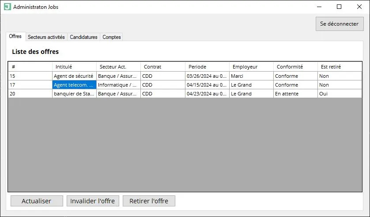Click Conforme in row 17

coord(295,85)
